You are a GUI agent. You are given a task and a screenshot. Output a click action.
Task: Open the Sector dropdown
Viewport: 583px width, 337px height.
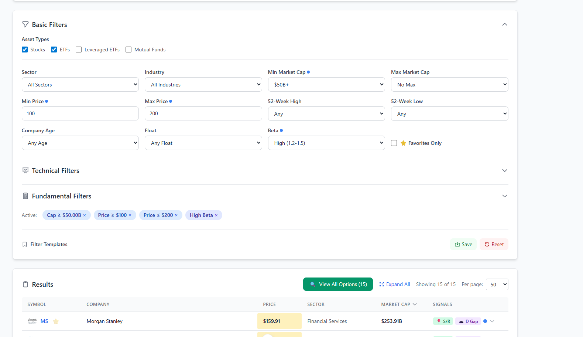pyautogui.click(x=80, y=85)
